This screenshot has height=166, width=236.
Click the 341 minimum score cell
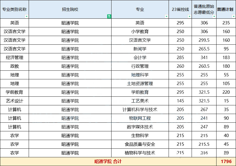pyautogui.click(x=204, y=58)
